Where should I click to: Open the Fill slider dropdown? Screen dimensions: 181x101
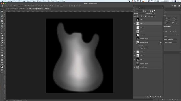coord(154,16)
